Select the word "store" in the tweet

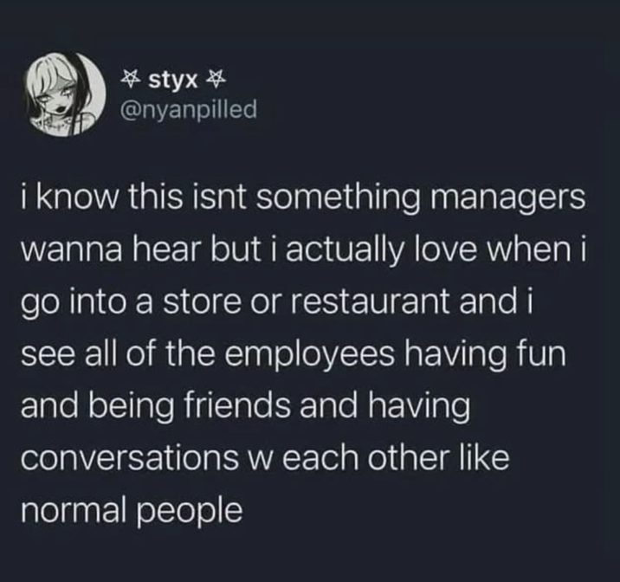203,301
